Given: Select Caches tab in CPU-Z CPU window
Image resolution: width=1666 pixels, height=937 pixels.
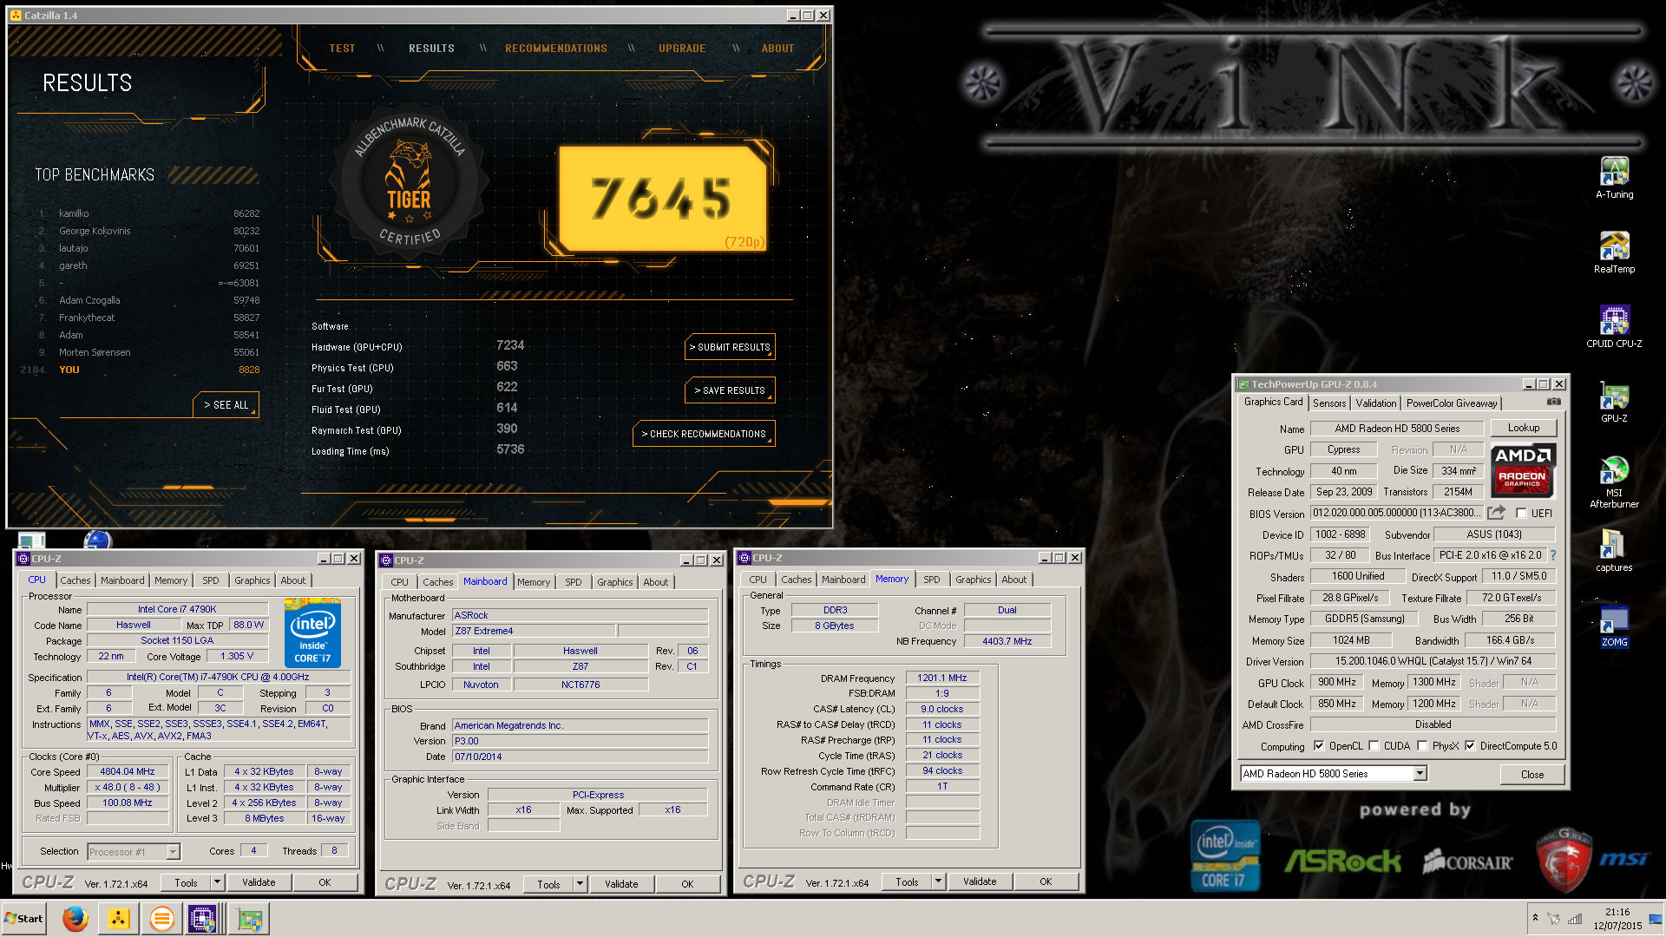Looking at the screenshot, I should 75,580.
